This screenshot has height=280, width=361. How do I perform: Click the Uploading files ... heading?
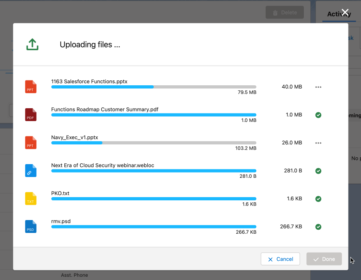coord(90,44)
